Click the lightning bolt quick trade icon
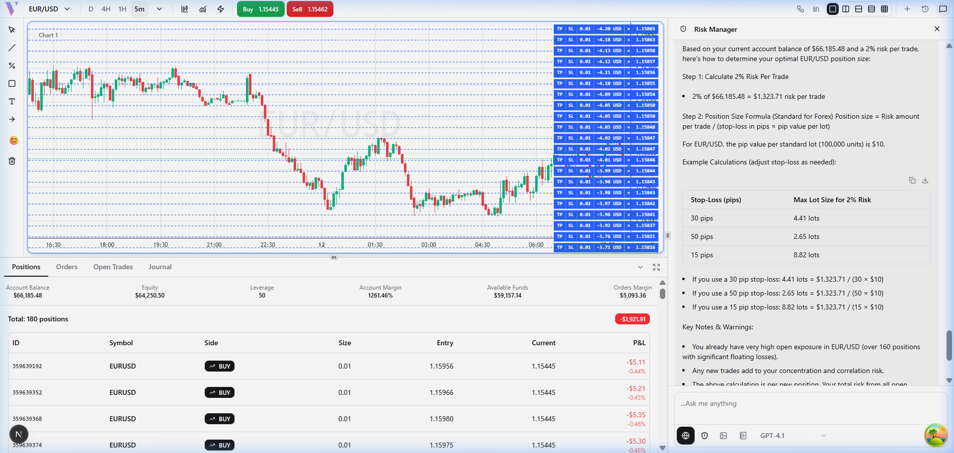 pyautogui.click(x=221, y=9)
